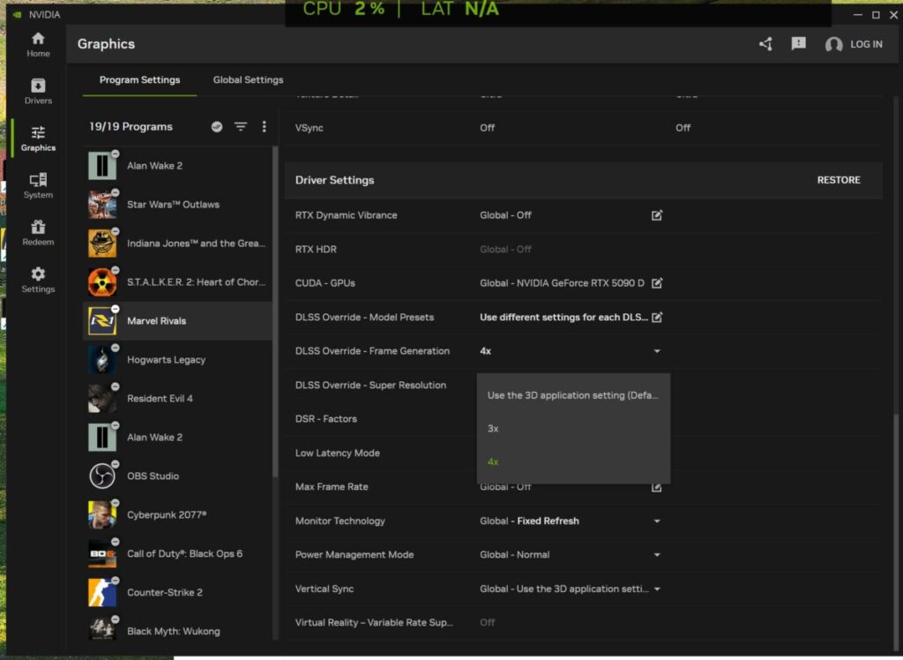Open the three-dot programs menu

click(x=264, y=126)
